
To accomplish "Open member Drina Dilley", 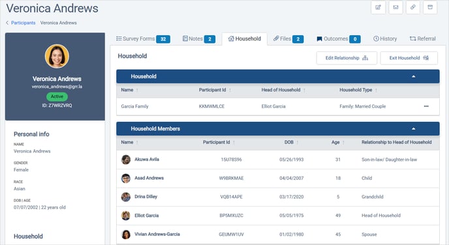I will [x=146, y=197].
